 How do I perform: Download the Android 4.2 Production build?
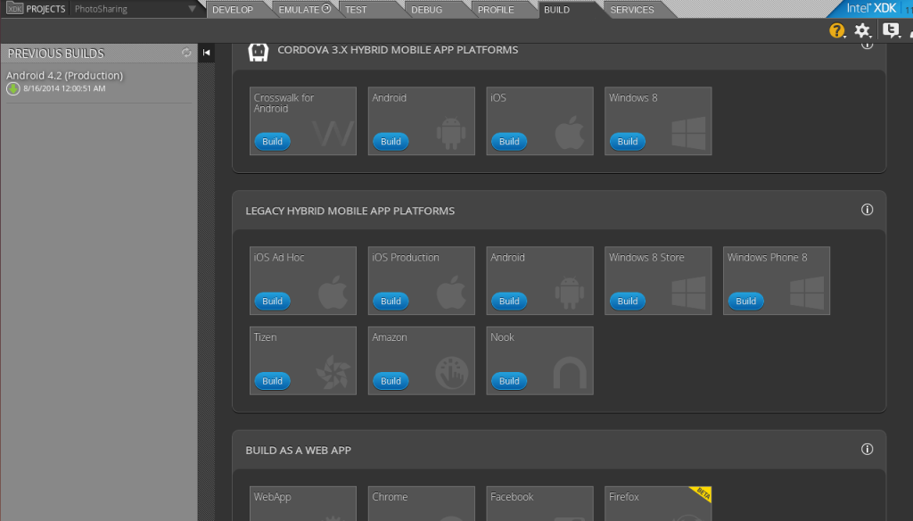[x=12, y=88]
